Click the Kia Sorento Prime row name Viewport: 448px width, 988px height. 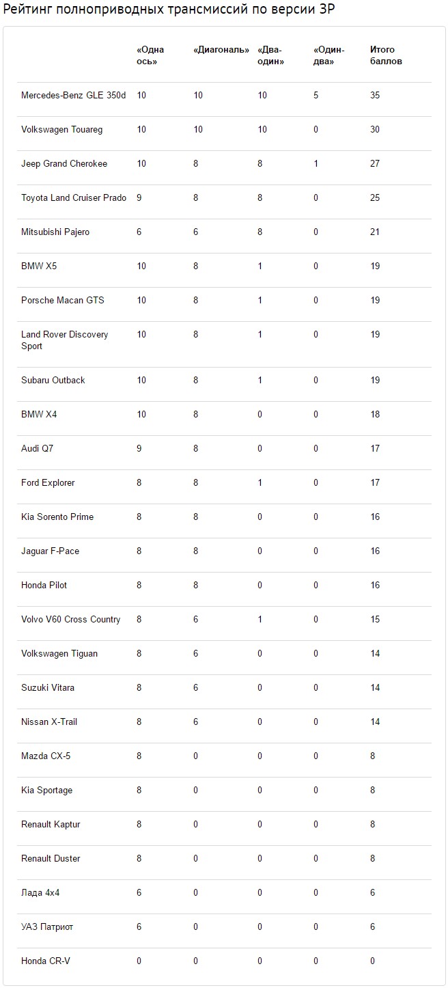pyautogui.click(x=57, y=517)
